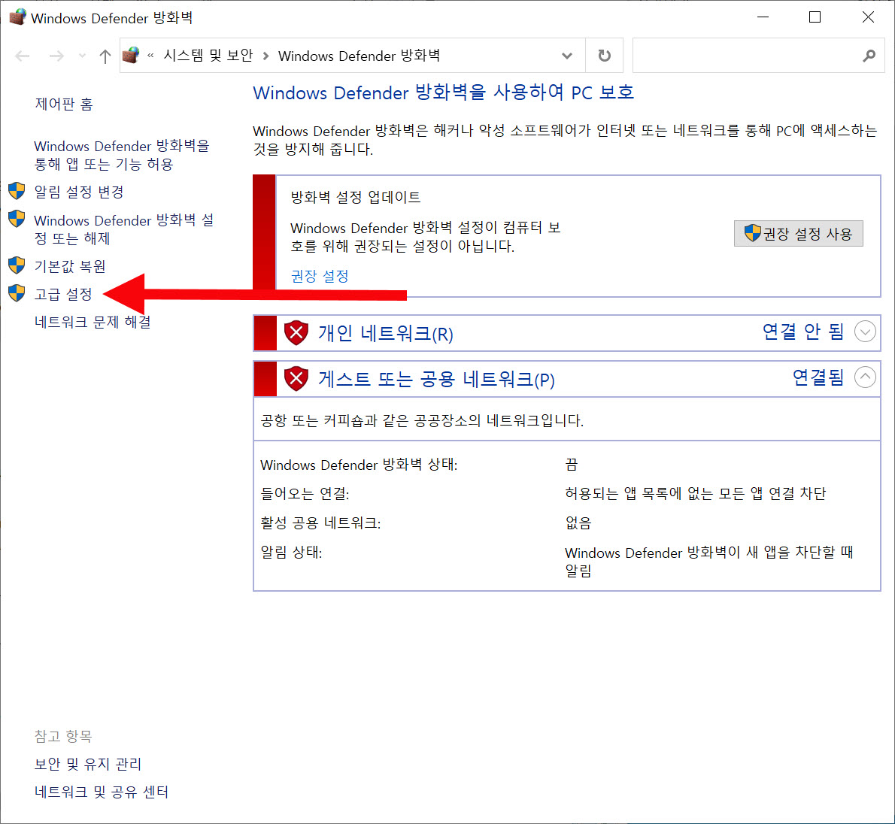
Task: Click Windows Defender 방화벽 breadcrumb
Action: (x=359, y=56)
